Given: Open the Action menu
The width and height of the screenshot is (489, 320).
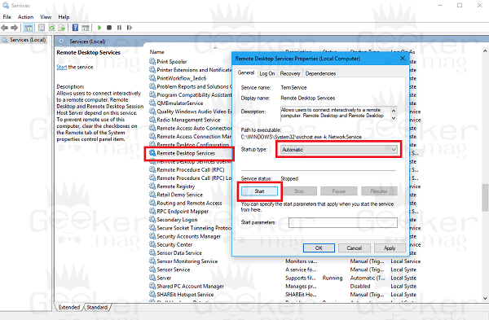Looking at the screenshot, I should 25,17.
